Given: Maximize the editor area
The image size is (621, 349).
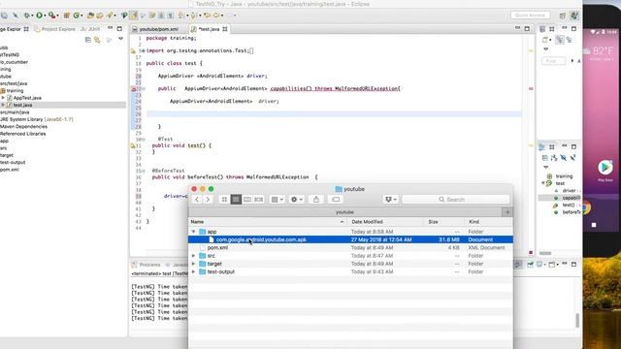Looking at the screenshot, I should click(527, 28).
